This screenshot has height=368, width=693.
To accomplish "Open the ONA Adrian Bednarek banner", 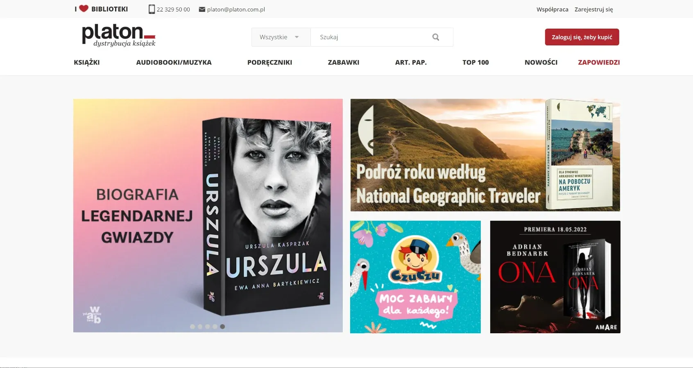I will tap(555, 277).
